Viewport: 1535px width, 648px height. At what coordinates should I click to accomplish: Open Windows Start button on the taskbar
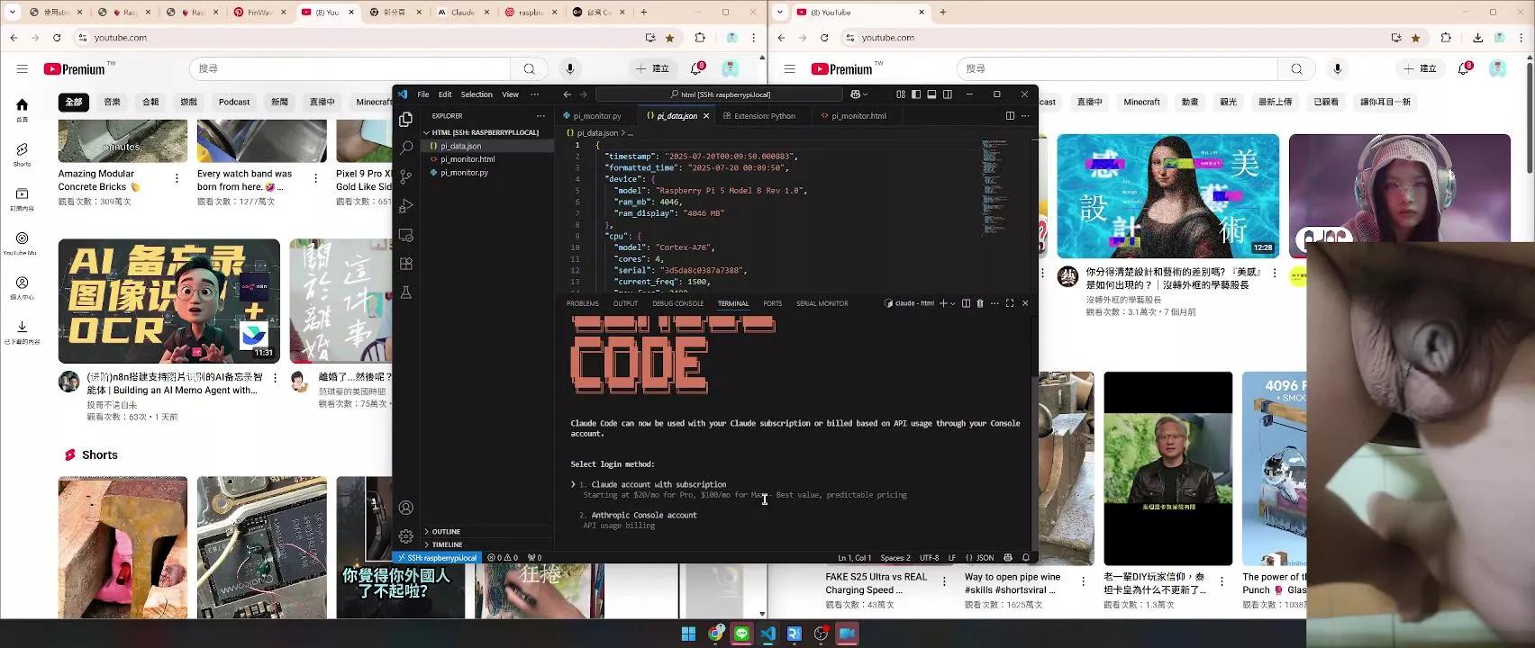click(x=688, y=634)
